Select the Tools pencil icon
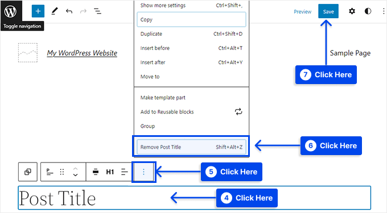This screenshot has width=387, height=213. tap(55, 11)
